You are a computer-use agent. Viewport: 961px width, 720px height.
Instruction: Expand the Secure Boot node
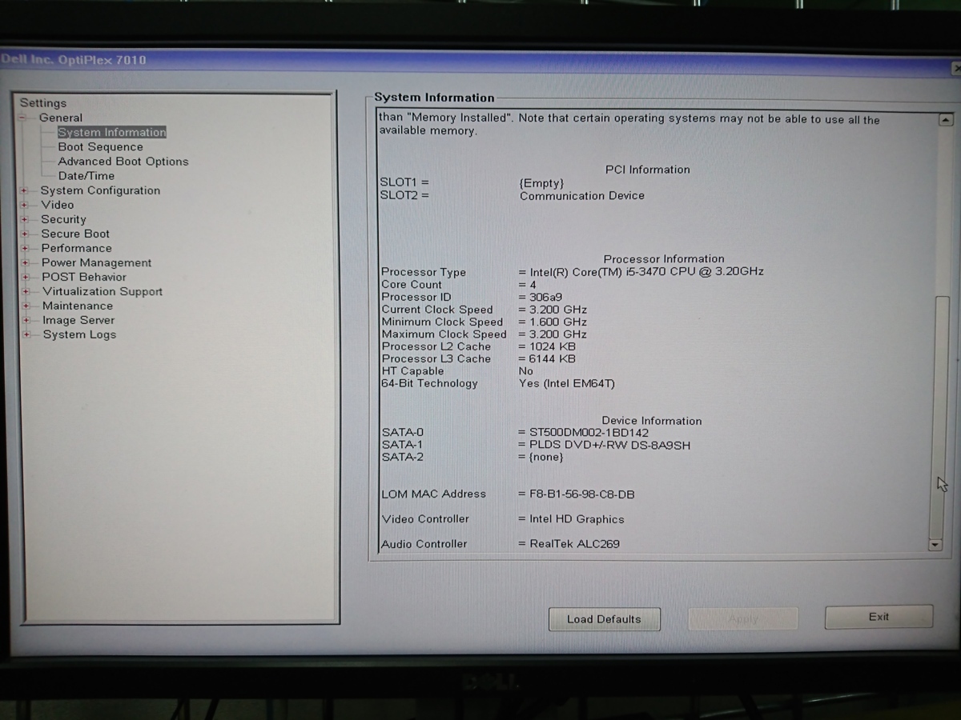click(25, 234)
